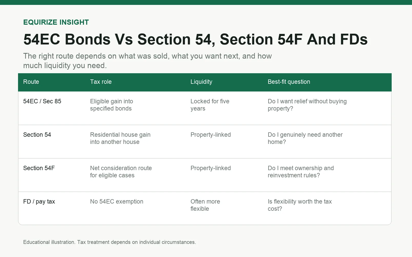This screenshot has width=412, height=257.
Task: Click the Educational illustration footnote text
Action: pos(109,242)
